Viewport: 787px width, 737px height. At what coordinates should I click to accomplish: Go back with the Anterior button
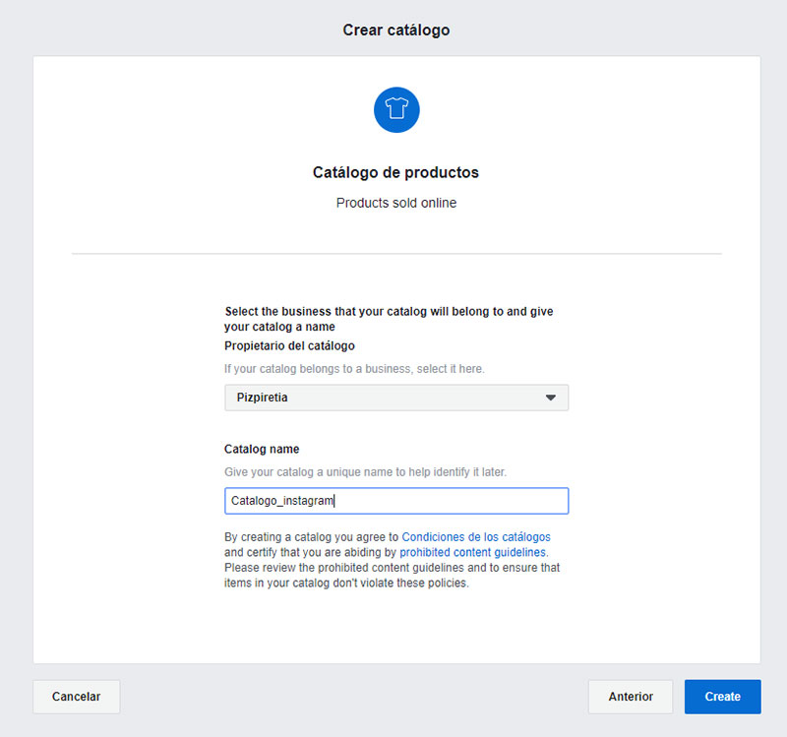tap(631, 697)
